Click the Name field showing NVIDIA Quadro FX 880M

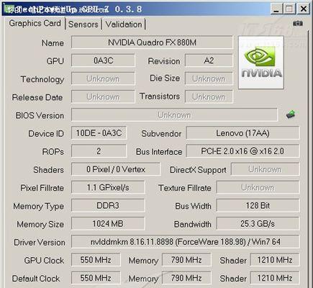152,42
